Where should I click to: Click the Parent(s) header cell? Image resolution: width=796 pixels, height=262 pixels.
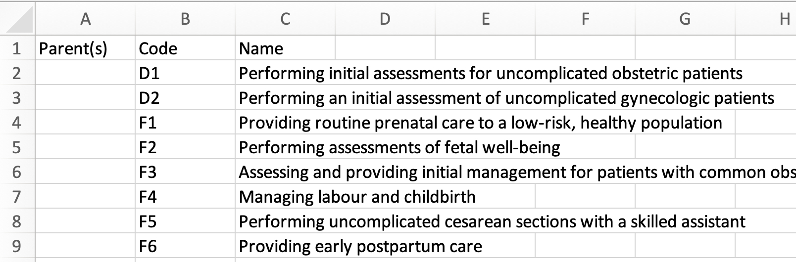[85, 48]
